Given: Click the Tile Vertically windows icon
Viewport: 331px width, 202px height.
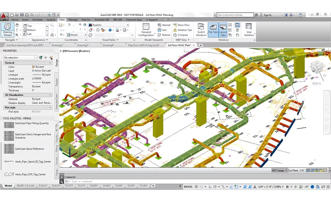Looking at the screenshot, I should tap(230, 30).
